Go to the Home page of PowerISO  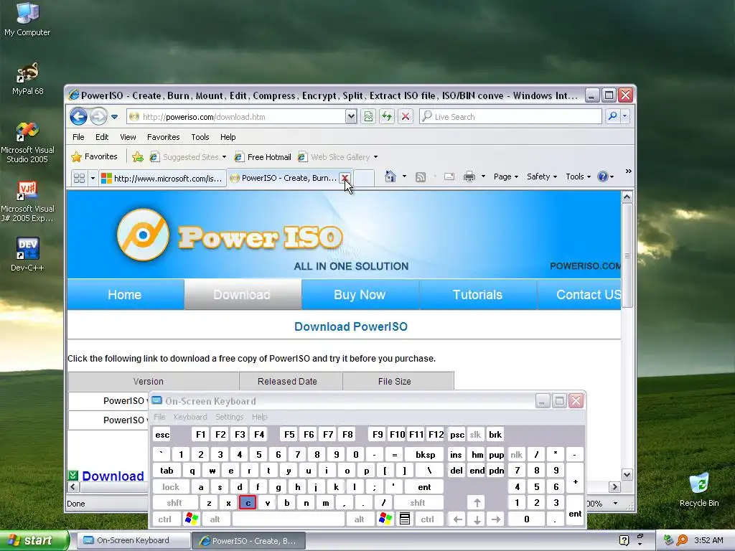point(125,295)
